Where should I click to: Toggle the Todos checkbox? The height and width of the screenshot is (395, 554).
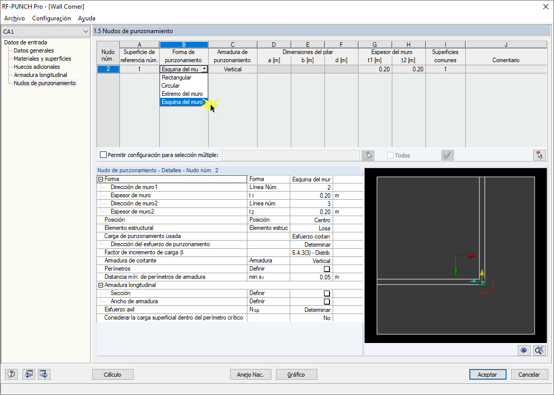pyautogui.click(x=390, y=155)
